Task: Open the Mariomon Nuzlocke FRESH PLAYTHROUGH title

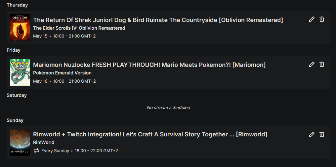Action: click(x=149, y=65)
